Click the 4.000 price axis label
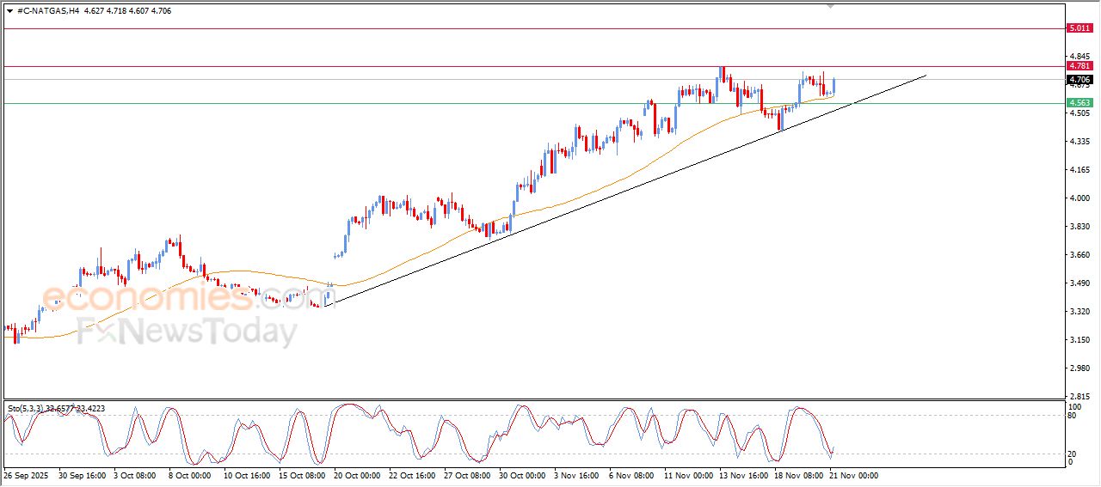This screenshot has width=1101, height=487. [x=1077, y=198]
